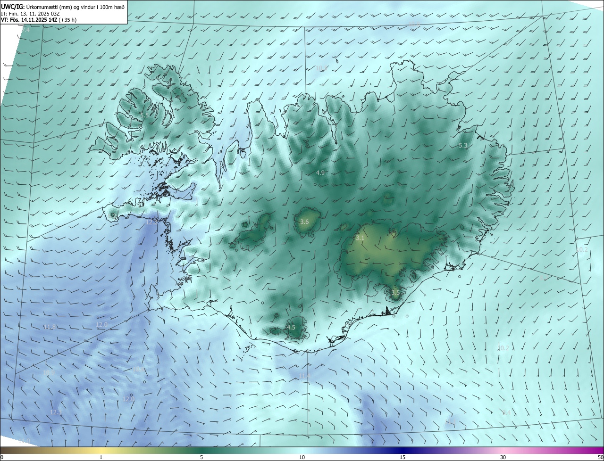Image resolution: width=604 pixels, height=461 pixels.
Task: Click the precipitable water color scale bar
Action: 302,450
